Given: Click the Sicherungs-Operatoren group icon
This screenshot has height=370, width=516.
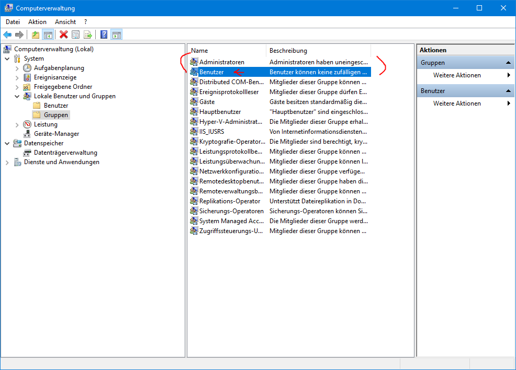Looking at the screenshot, I should pos(194,211).
